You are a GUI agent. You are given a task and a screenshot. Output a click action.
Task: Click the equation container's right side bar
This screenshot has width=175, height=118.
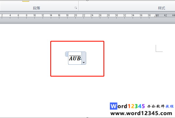[x=84, y=58]
